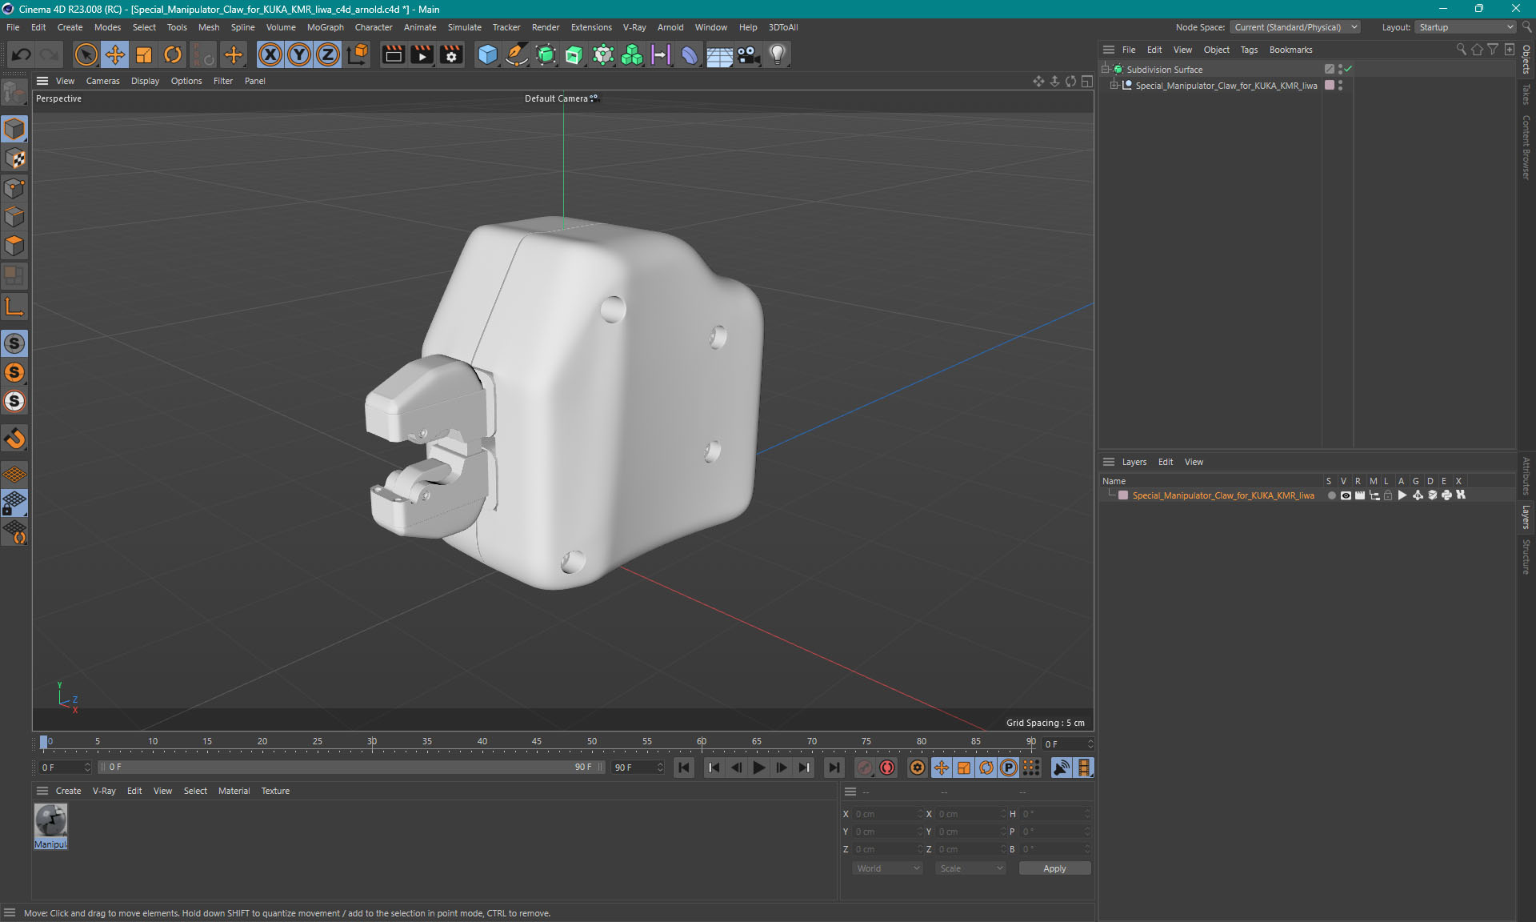This screenshot has height=922, width=1536.
Task: Toggle snapping magnet icon
Action: point(14,439)
